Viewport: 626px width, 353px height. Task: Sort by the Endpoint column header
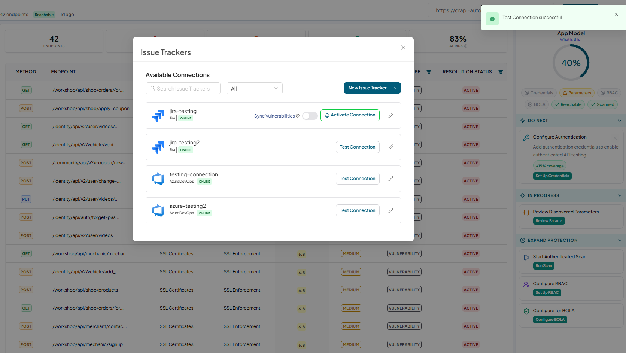(63, 72)
